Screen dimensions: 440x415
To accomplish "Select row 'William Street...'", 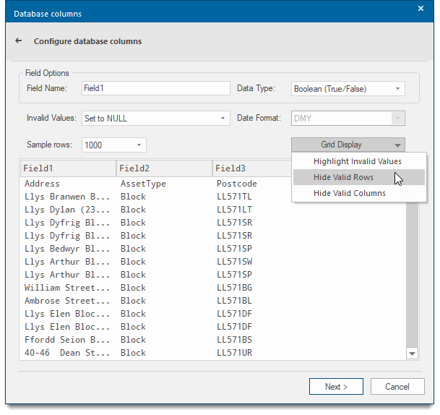I will pos(66,288).
